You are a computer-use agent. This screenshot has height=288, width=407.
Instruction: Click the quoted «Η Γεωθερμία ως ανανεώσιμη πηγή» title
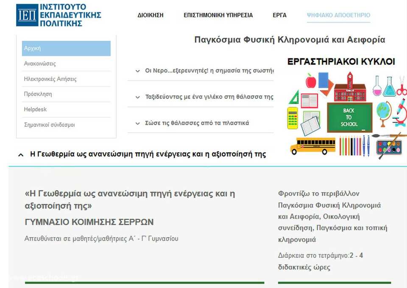(x=130, y=199)
